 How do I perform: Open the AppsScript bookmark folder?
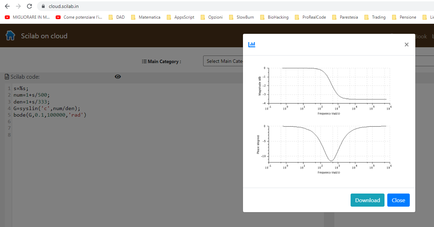click(180, 17)
